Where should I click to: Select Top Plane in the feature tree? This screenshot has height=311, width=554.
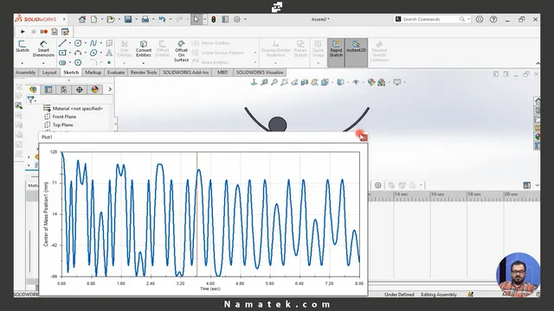62,124
